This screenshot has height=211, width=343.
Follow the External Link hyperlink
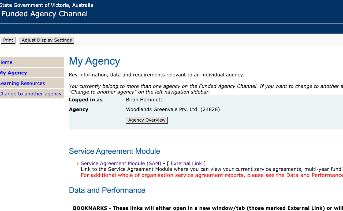(x=186, y=163)
